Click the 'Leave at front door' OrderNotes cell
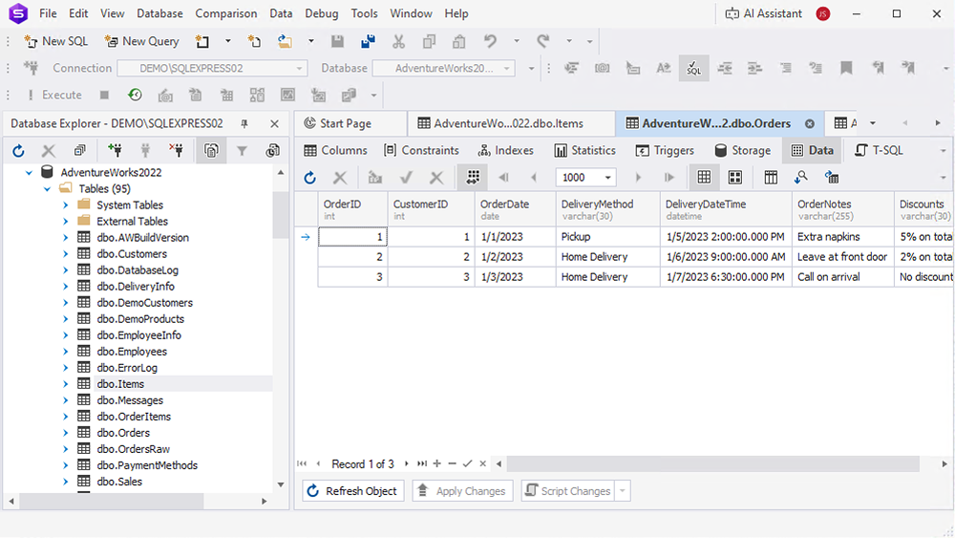 point(841,257)
